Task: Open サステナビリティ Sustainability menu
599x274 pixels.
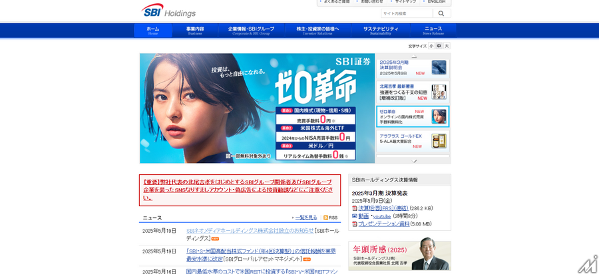Action: point(381,31)
